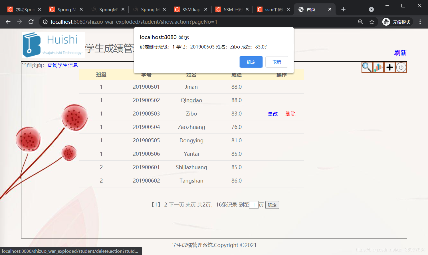This screenshot has height=255, width=428.
Task: Switch to the SpringMV tab
Action: tap(108, 9)
